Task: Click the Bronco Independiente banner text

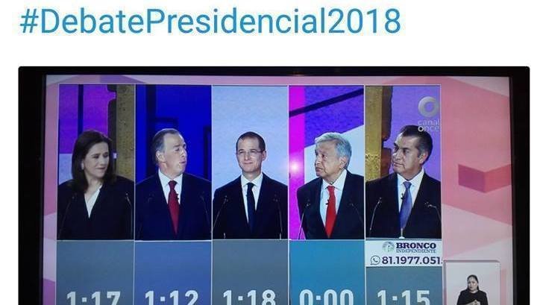Action: pyautogui.click(x=415, y=247)
